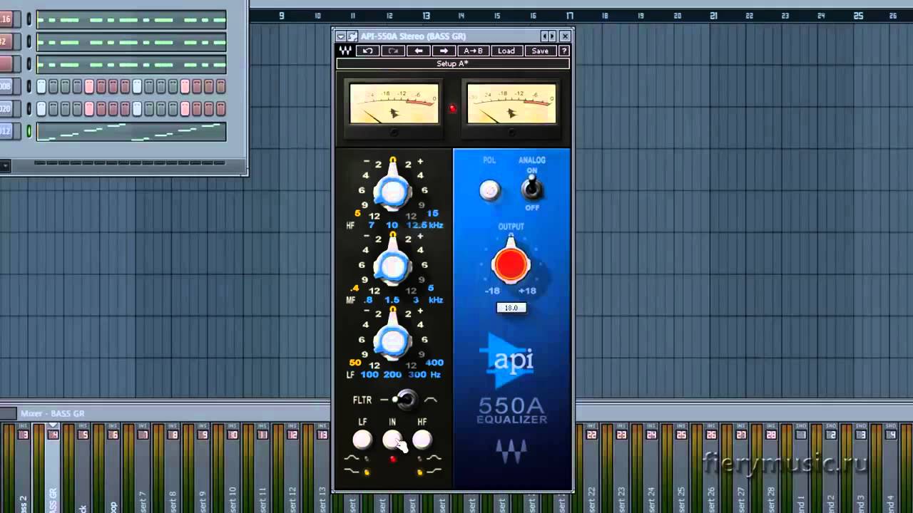Toggle fifth step of 008 channel row
Screen dimensions: 913x513
pos(89,87)
